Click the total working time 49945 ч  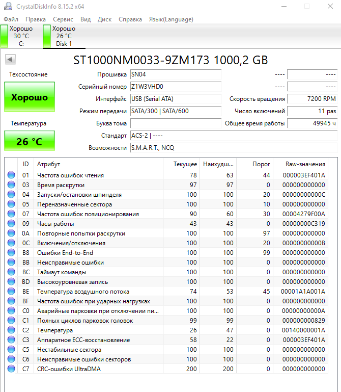[x=312, y=123]
